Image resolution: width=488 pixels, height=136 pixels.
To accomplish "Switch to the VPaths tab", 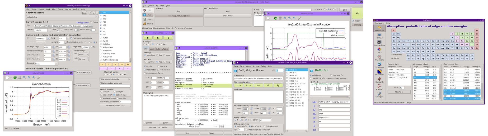I will point(165,49).
